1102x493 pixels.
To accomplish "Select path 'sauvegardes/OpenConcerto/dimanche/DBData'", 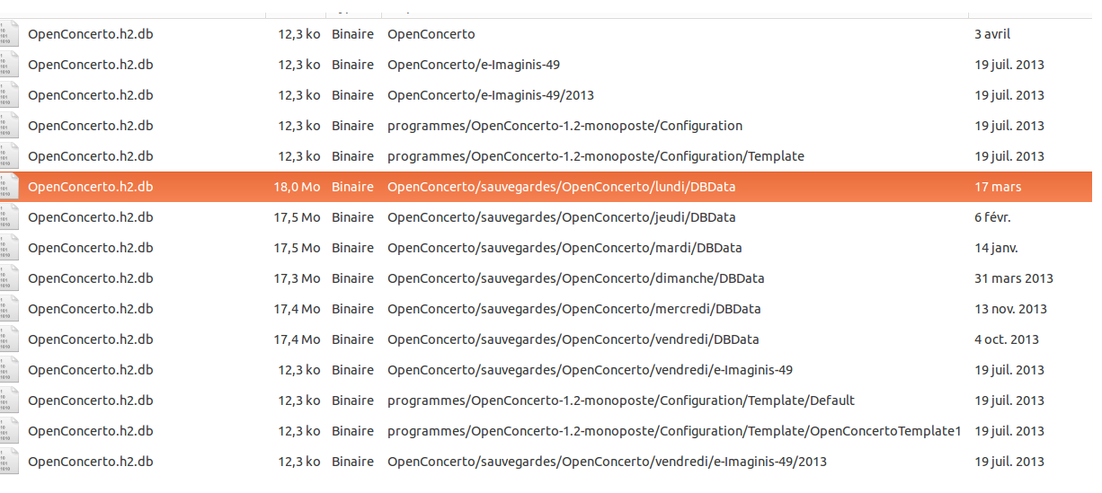I will coord(576,278).
